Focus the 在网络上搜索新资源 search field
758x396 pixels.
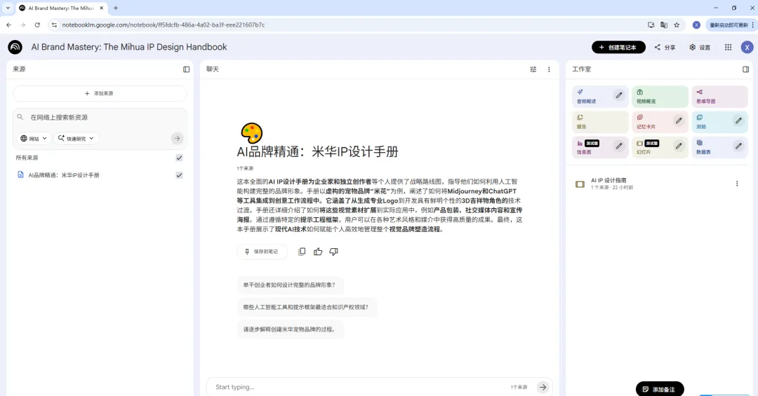tap(99, 117)
